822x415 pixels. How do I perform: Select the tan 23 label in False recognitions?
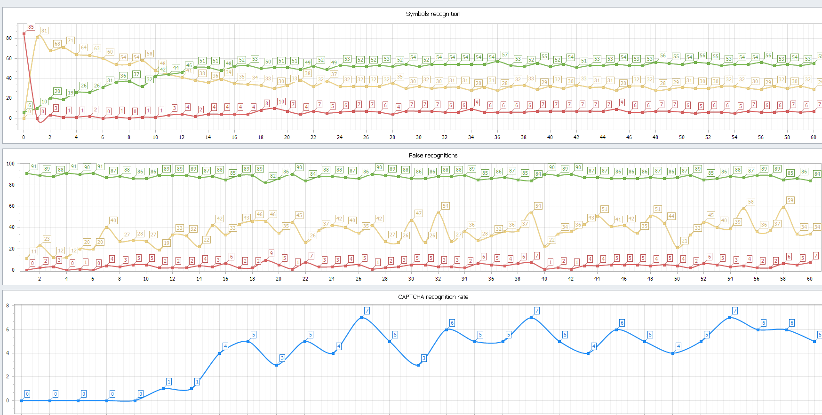pyautogui.click(x=47, y=239)
